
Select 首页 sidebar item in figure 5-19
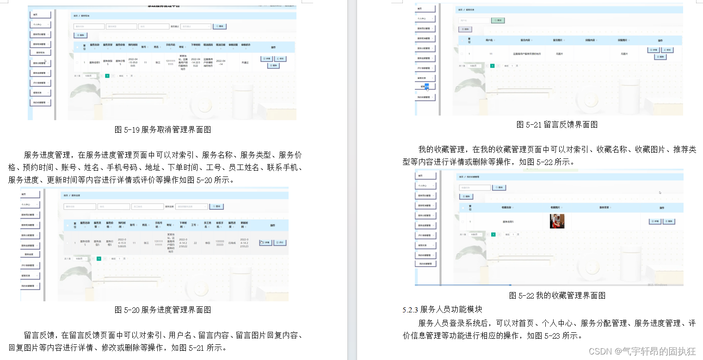point(40,14)
